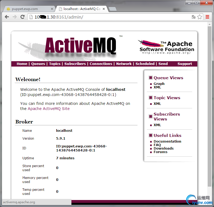Minimize the Chrome window
The height and width of the screenshot is (207, 214).
(189, 3)
